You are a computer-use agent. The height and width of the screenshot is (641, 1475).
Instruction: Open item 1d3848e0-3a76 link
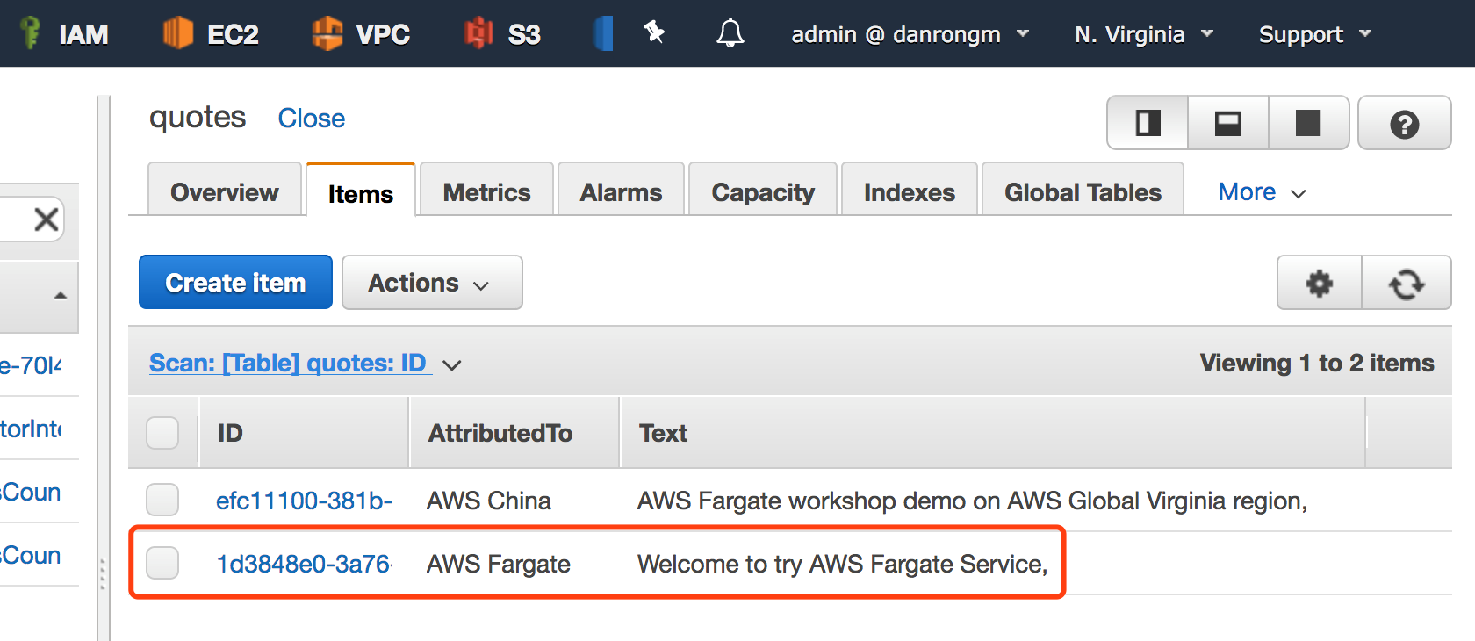click(x=303, y=564)
